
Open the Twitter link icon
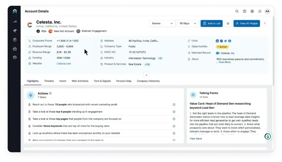click(225, 41)
